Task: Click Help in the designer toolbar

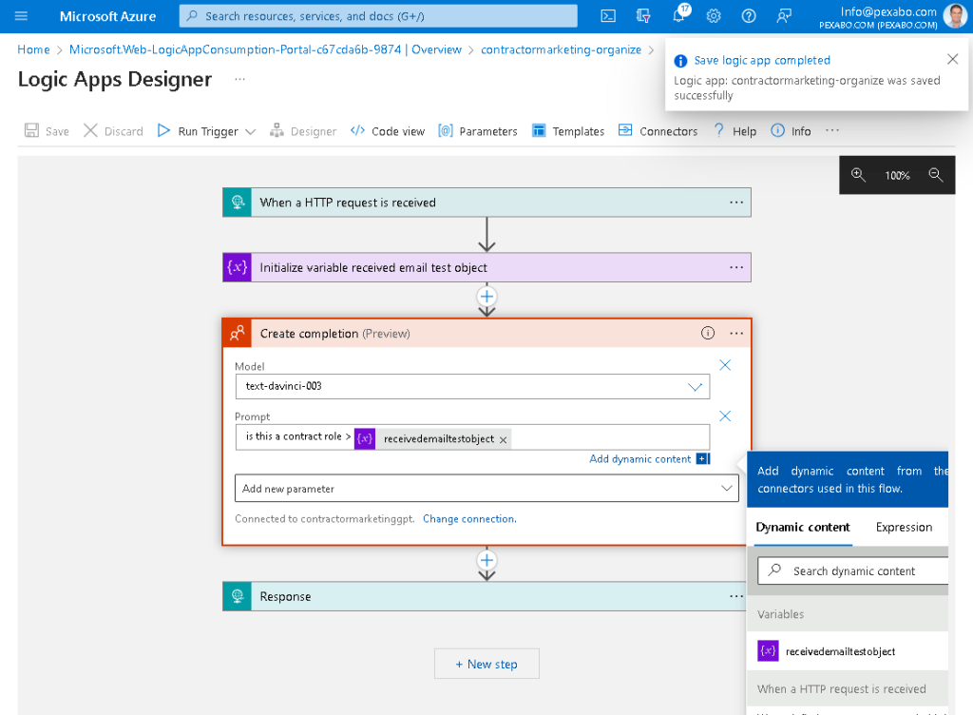Action: click(x=735, y=131)
